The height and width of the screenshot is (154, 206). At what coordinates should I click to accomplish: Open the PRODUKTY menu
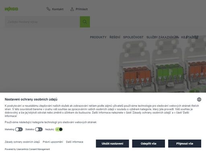pos(98,37)
